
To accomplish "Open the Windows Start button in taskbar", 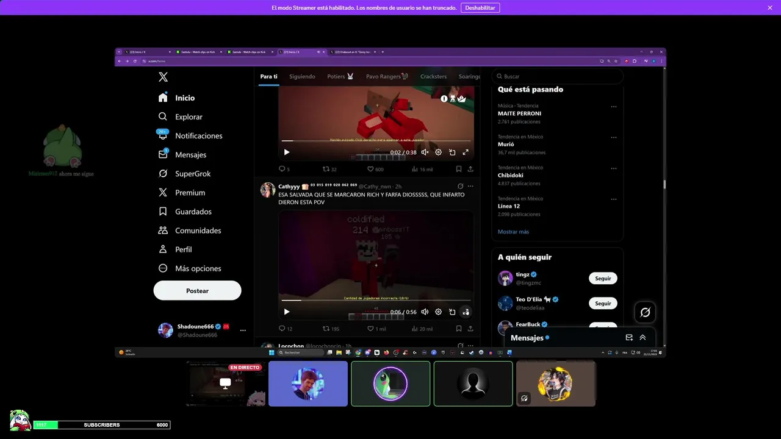I will 272,352.
